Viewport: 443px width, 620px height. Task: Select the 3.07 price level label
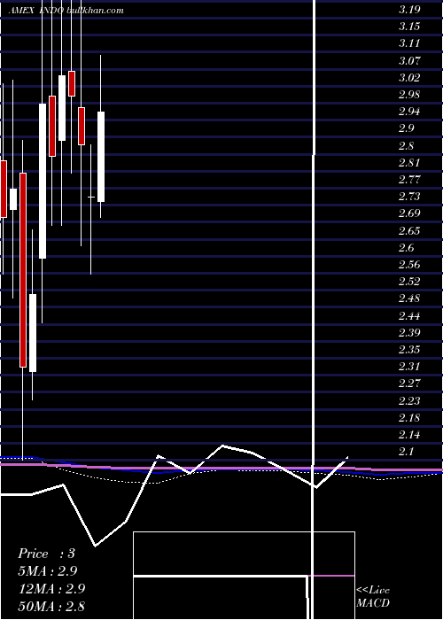pyautogui.click(x=409, y=61)
